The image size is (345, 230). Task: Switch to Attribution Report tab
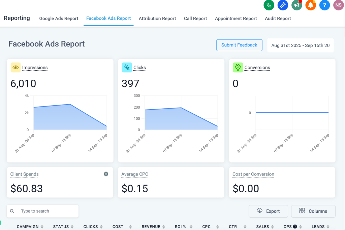[157, 18]
